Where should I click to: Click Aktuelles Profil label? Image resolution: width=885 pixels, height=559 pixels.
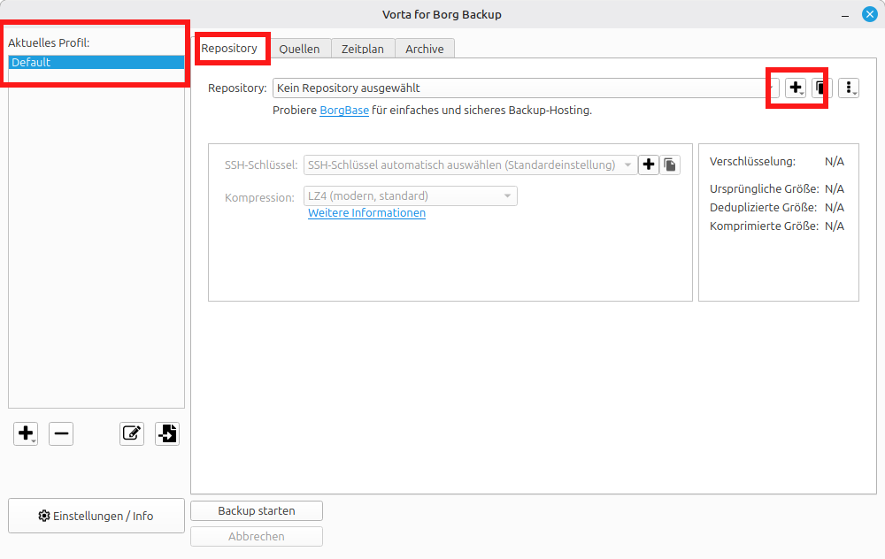[49, 42]
